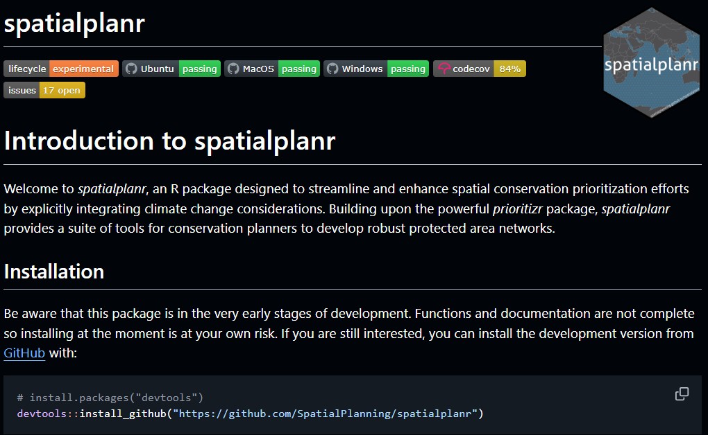Click the spatialplanr page title heading
The height and width of the screenshot is (435, 708).
pos(74,24)
